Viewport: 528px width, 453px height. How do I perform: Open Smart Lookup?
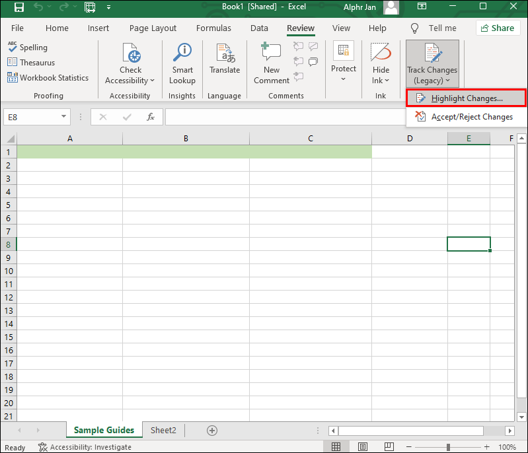click(x=182, y=64)
